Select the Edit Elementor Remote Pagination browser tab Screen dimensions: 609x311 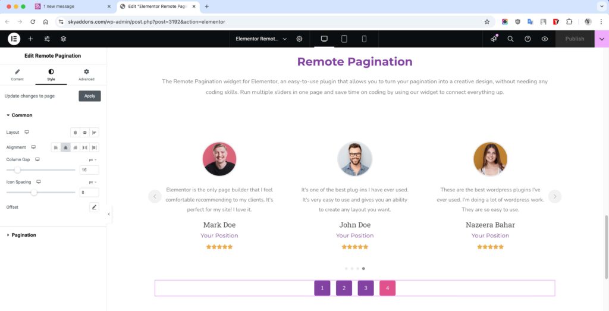[x=158, y=6]
